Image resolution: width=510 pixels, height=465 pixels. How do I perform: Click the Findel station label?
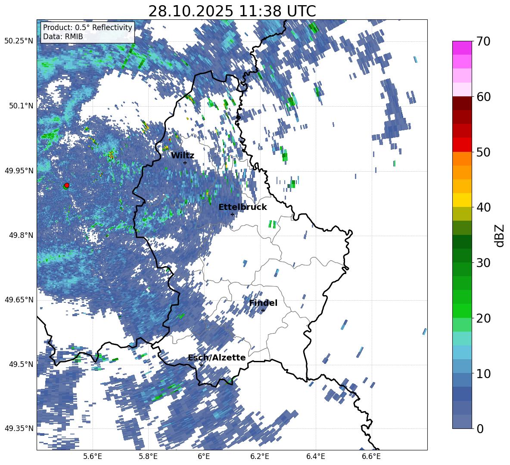pyautogui.click(x=263, y=303)
